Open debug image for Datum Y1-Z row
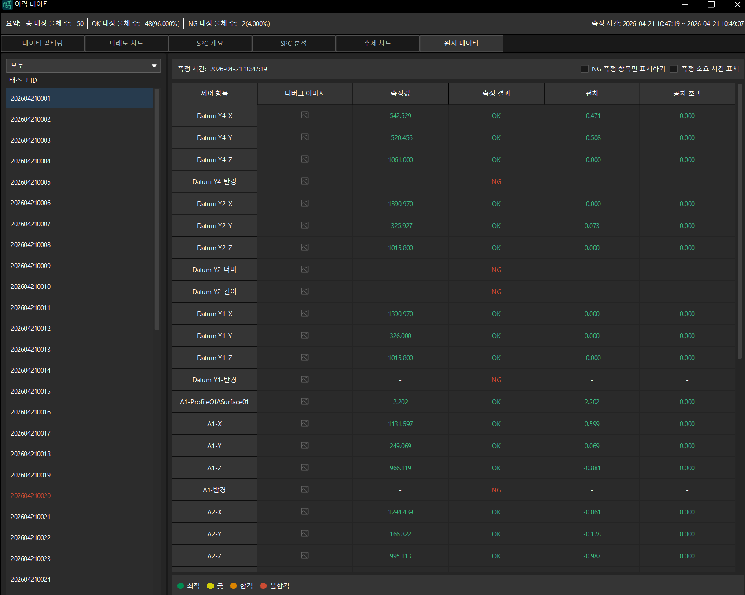This screenshot has width=745, height=595. 305,357
